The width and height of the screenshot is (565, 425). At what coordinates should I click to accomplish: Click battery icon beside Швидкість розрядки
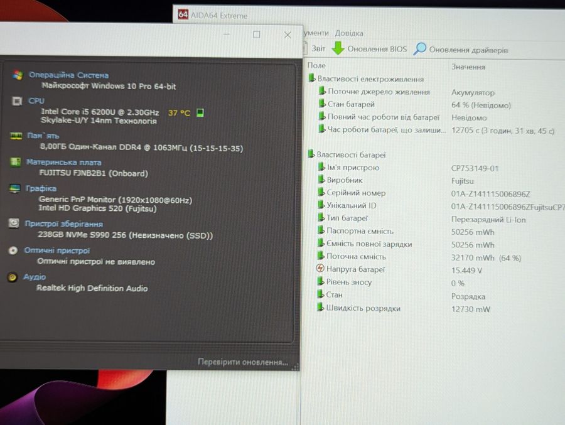click(x=320, y=308)
